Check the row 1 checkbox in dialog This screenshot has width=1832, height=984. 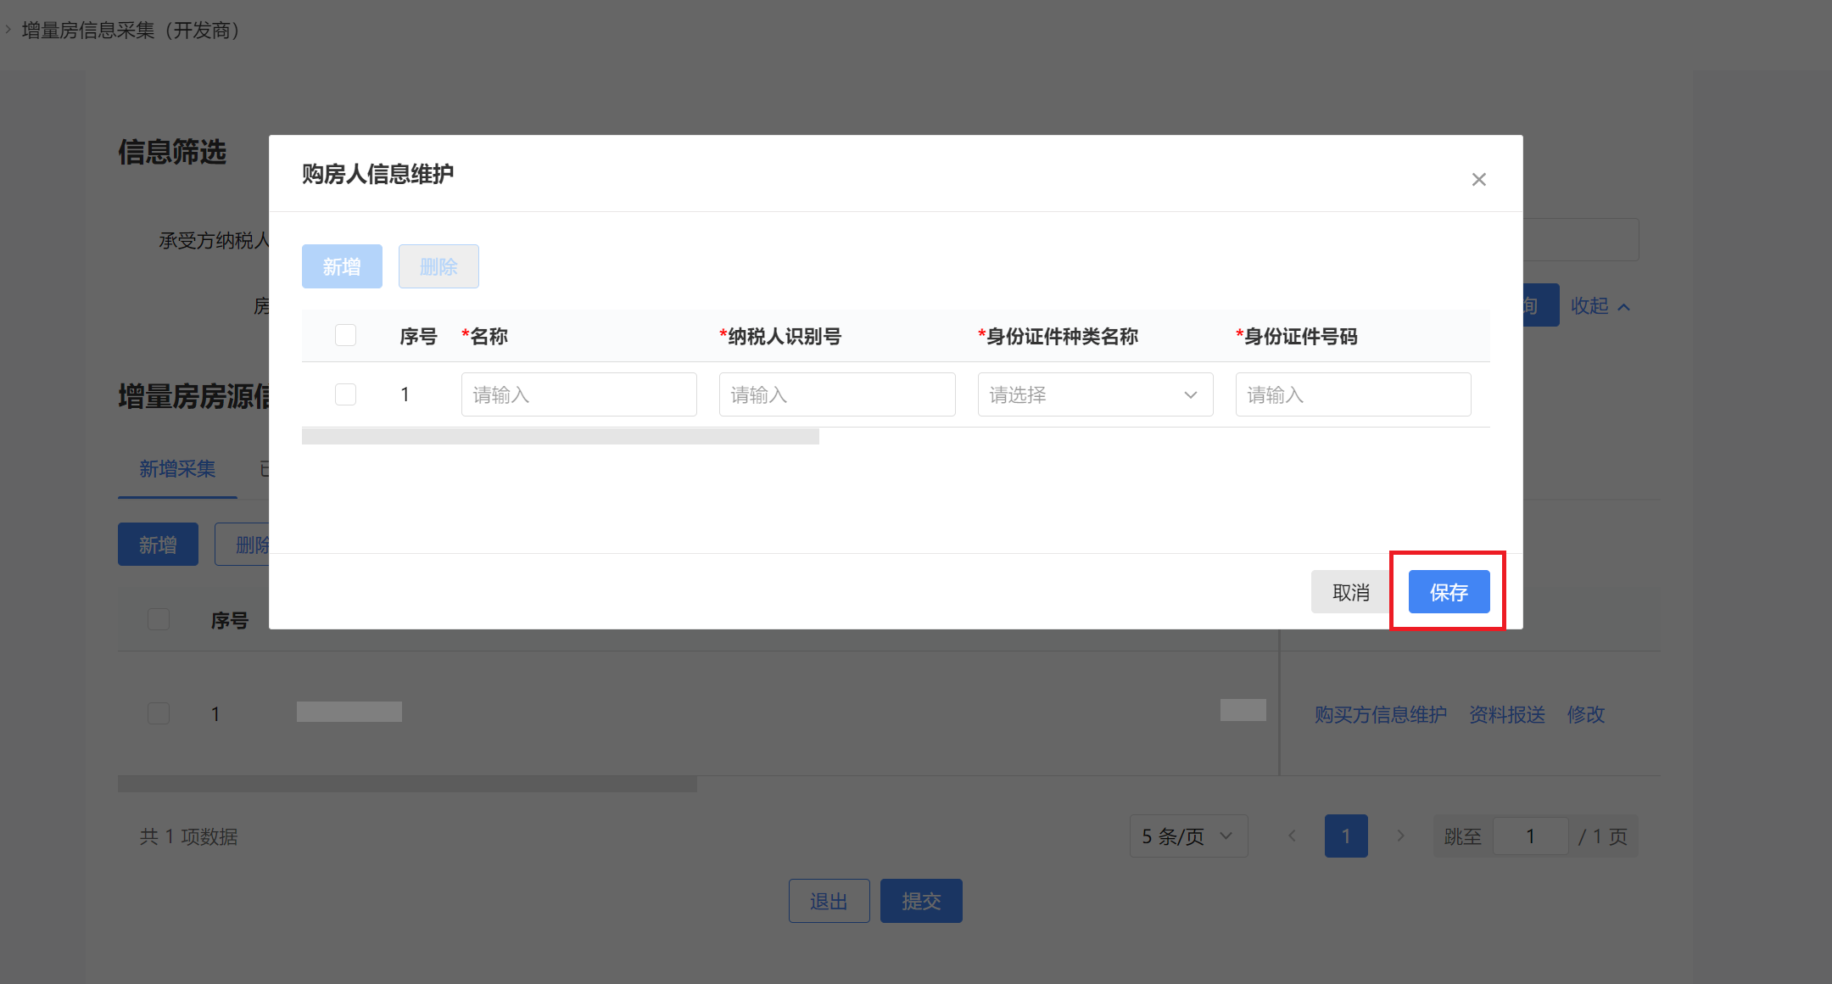click(345, 394)
